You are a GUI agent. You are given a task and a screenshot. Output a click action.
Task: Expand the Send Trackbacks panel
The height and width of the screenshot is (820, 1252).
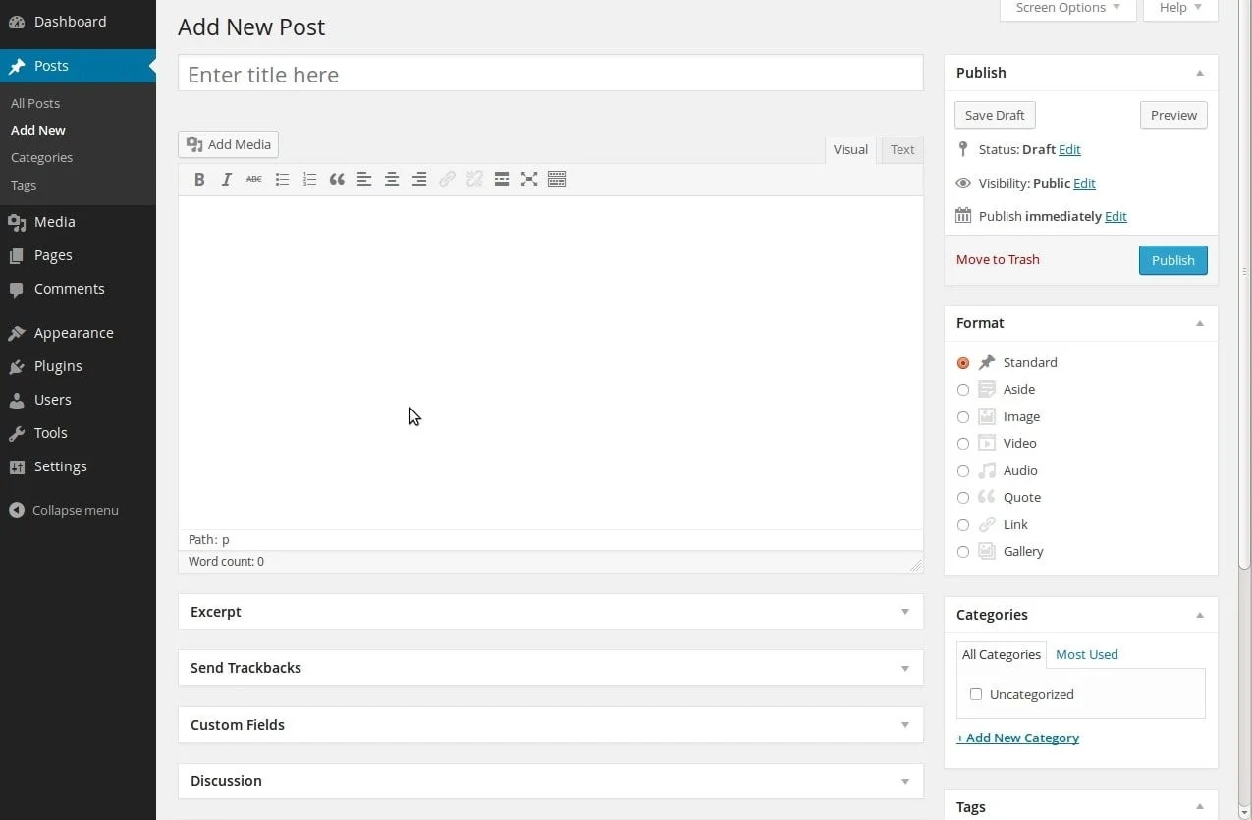pos(905,668)
